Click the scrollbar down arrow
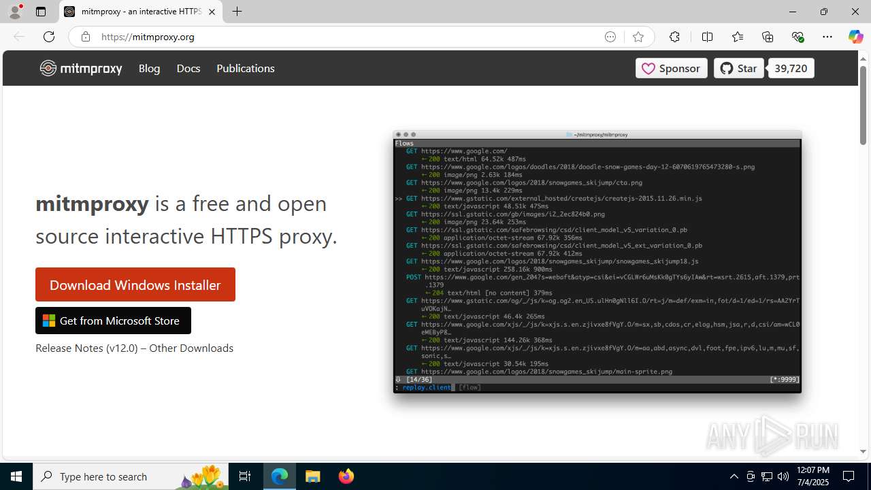871x490 pixels. 863,451
